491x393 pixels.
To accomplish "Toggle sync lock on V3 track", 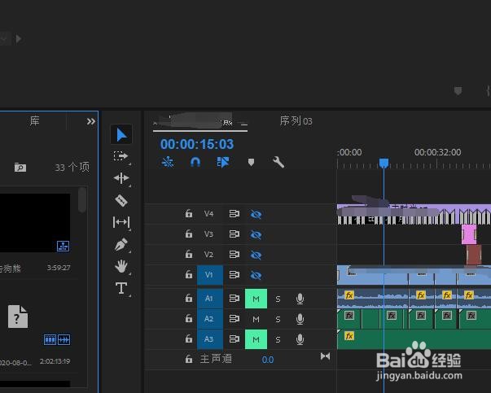I will pyautogui.click(x=235, y=234).
